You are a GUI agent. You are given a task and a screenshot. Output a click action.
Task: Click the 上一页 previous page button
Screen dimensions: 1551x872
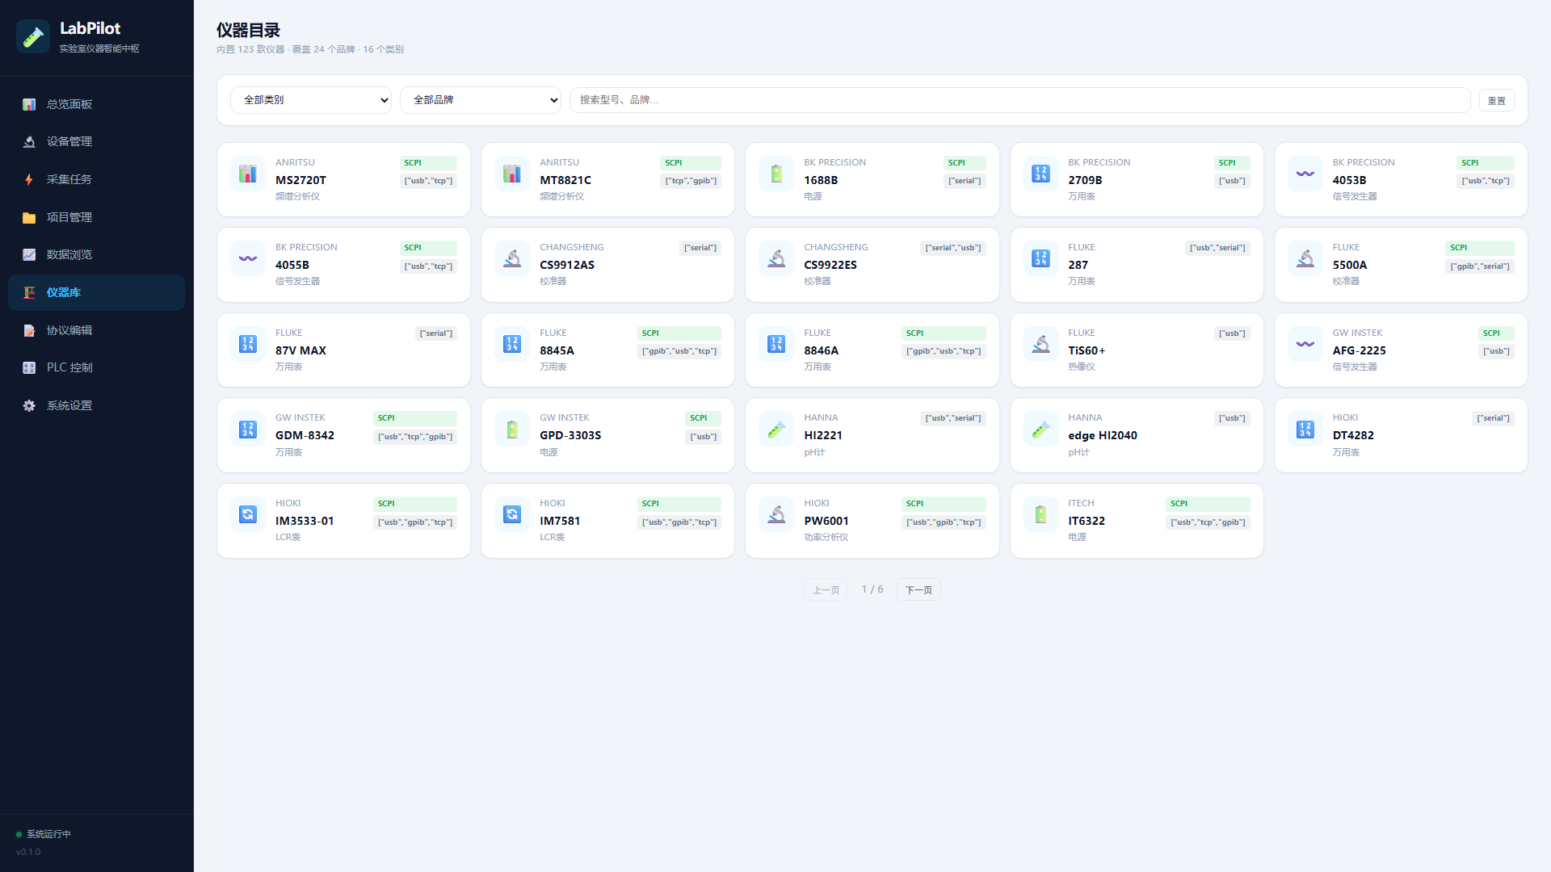coord(826,589)
